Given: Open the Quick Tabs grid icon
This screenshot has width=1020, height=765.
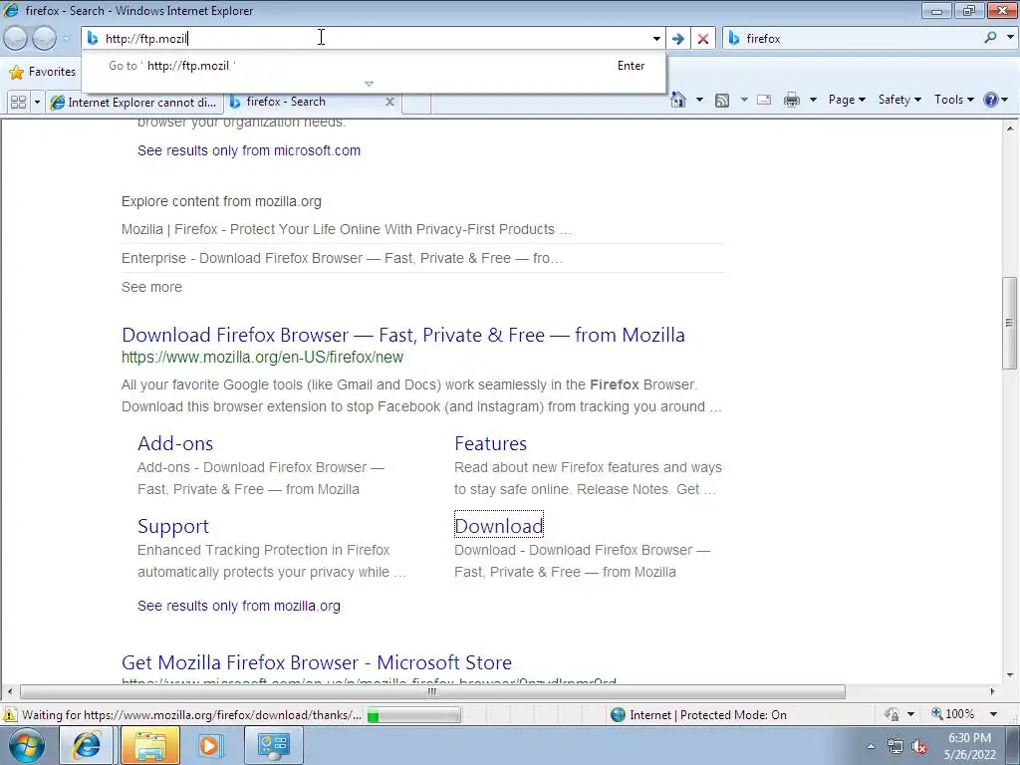Looking at the screenshot, I should (x=18, y=103).
